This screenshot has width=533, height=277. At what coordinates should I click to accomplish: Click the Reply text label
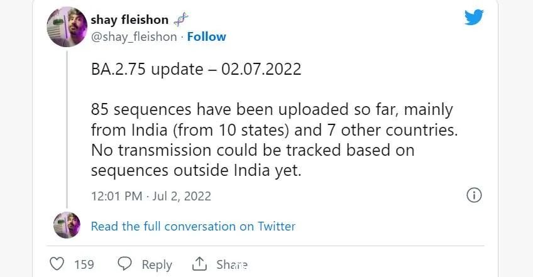pos(157,264)
